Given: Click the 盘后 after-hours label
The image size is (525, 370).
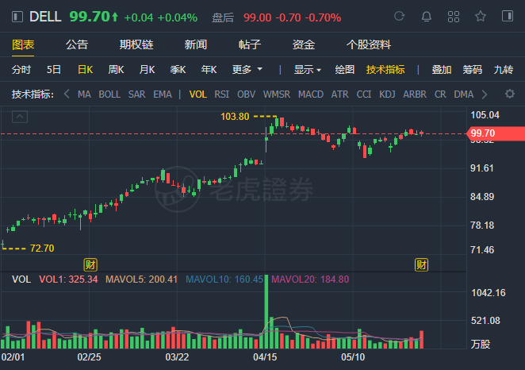Looking at the screenshot, I should (x=223, y=17).
